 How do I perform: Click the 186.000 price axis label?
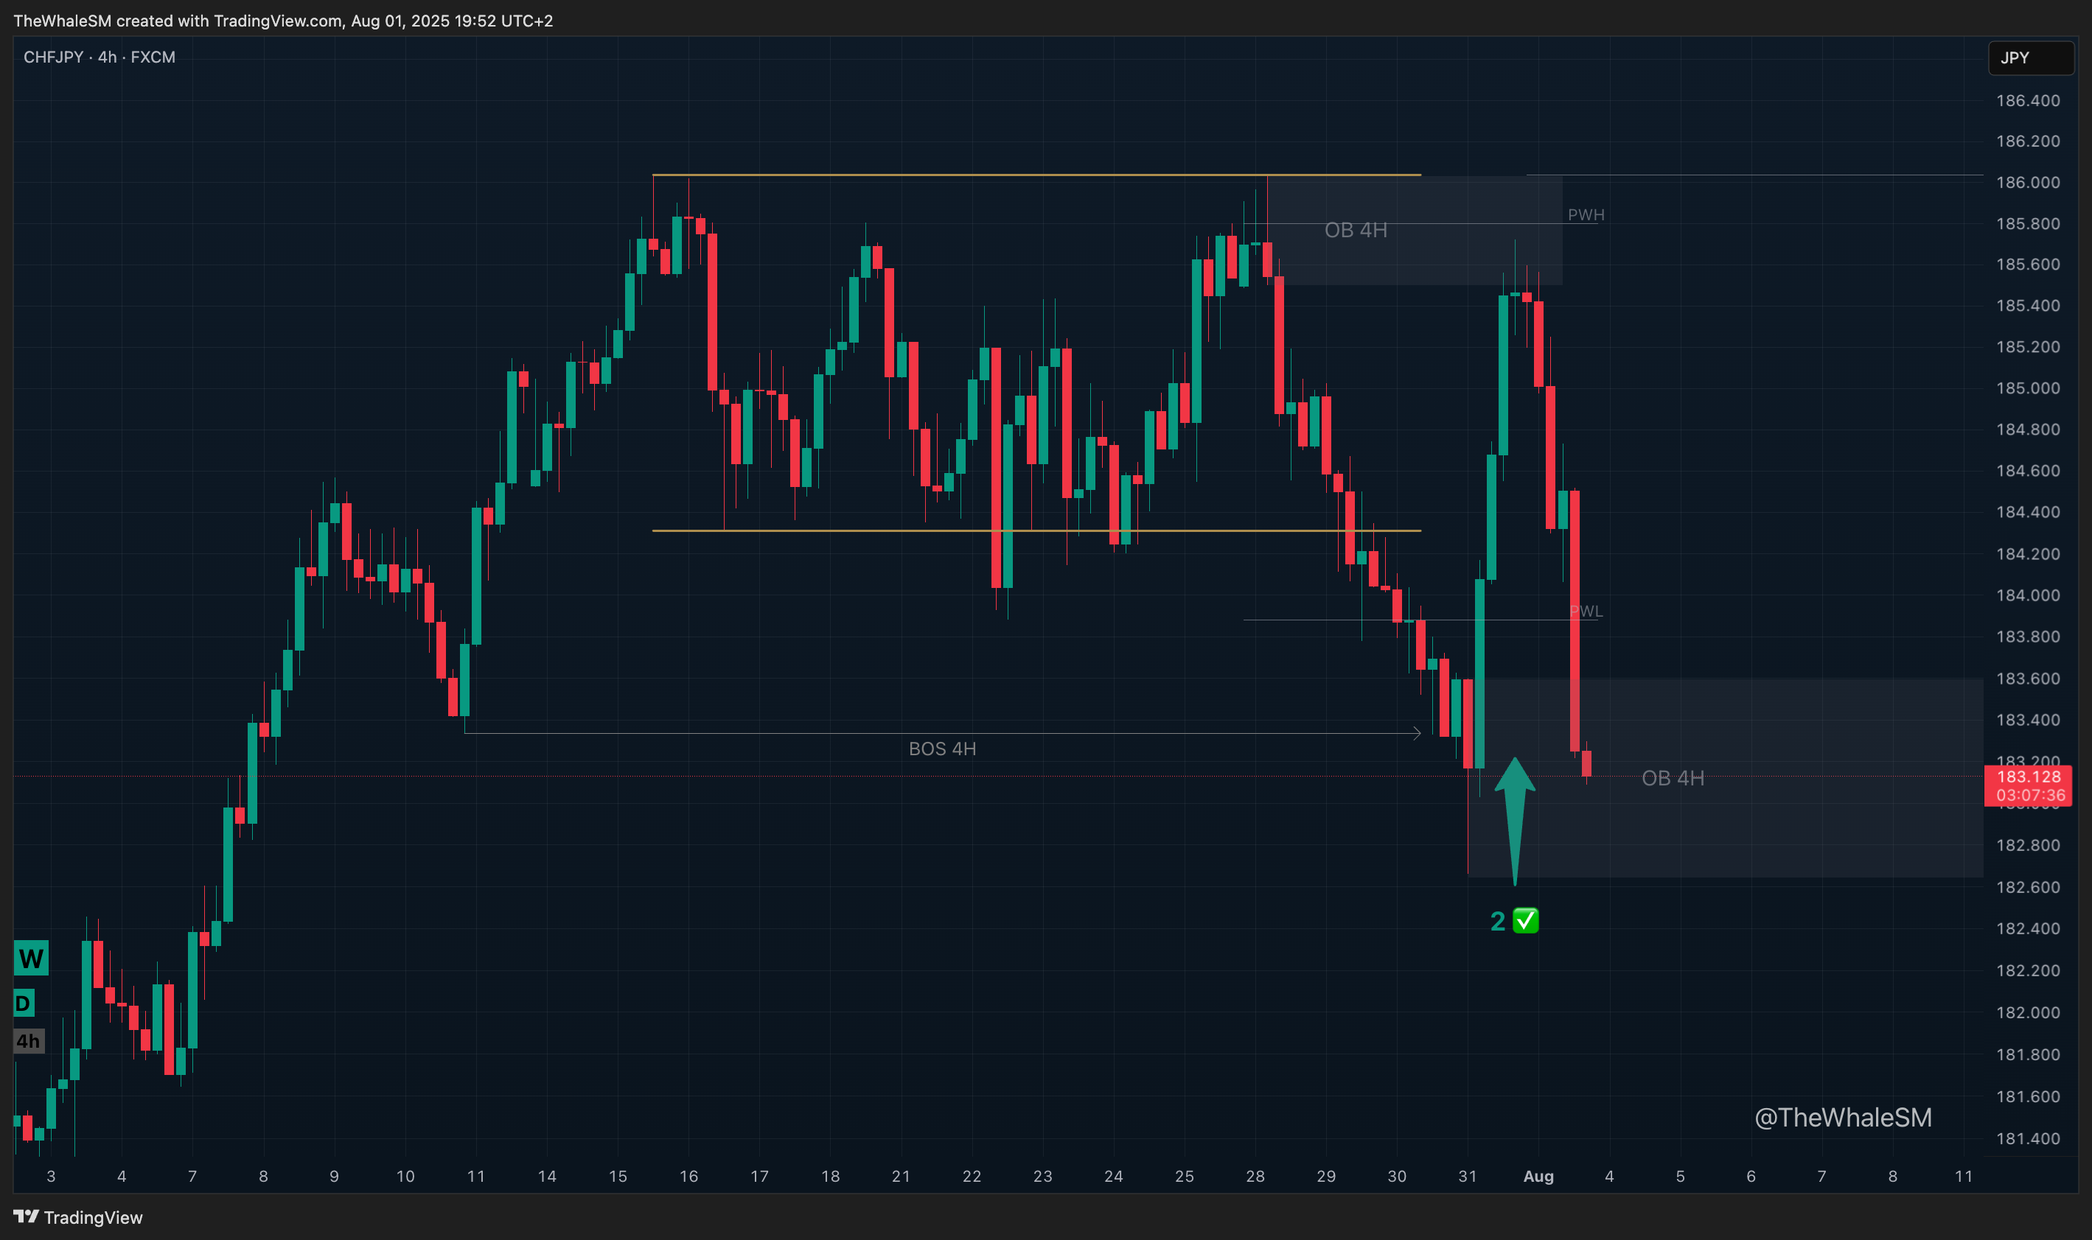pyautogui.click(x=2028, y=182)
